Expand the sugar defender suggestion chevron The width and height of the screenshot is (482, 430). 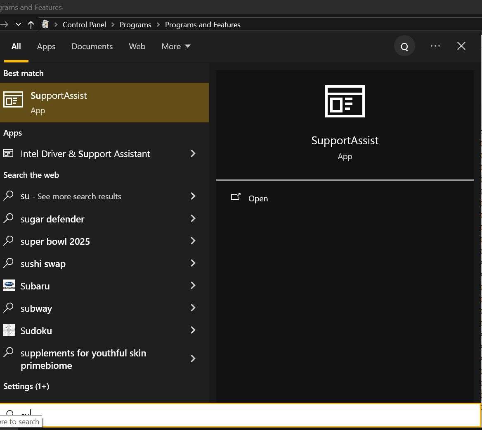[x=193, y=218]
